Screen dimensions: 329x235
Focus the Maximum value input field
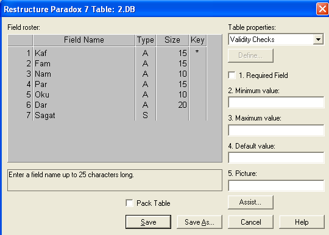[x=276, y=130]
